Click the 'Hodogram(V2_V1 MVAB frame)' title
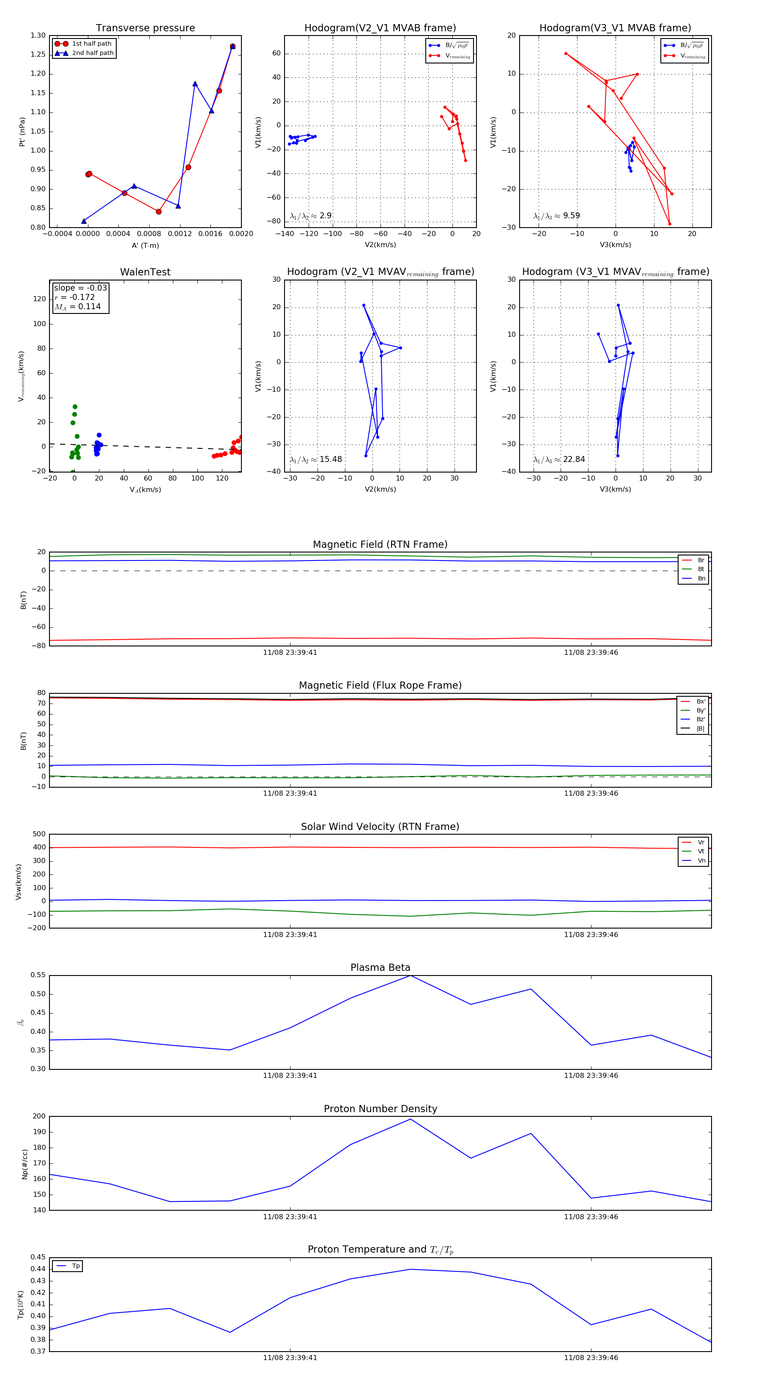 380,28
